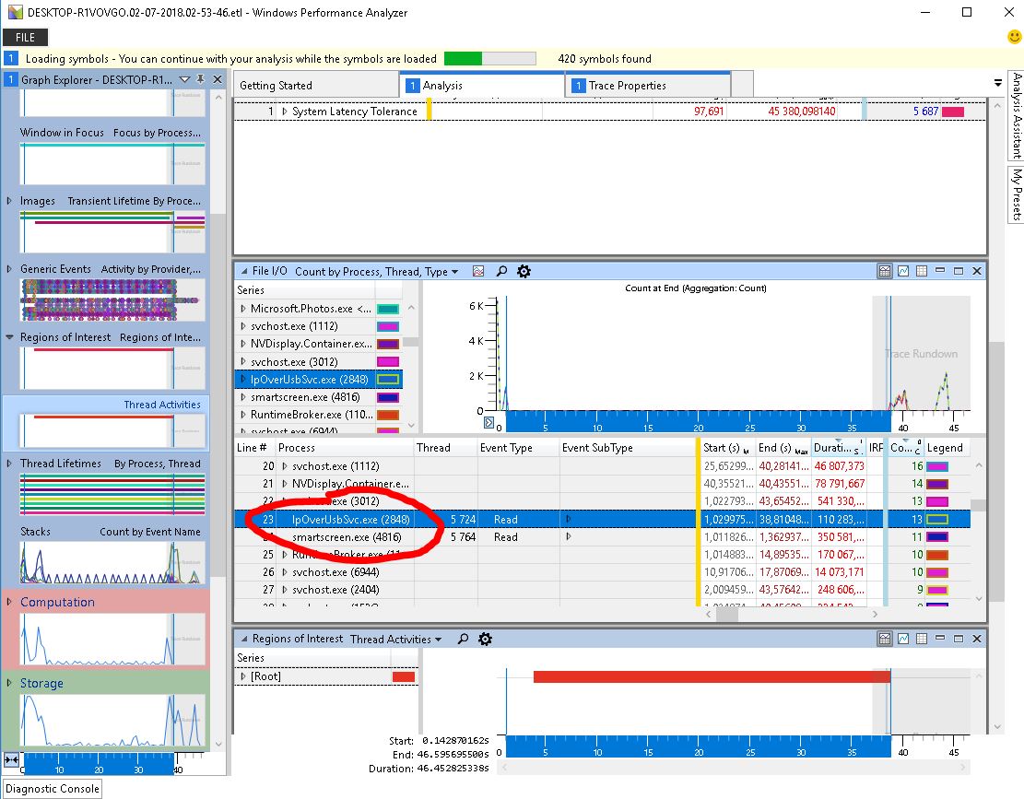The height and width of the screenshot is (799, 1024).
Task: Click the Legend column header
Action: [x=945, y=448]
